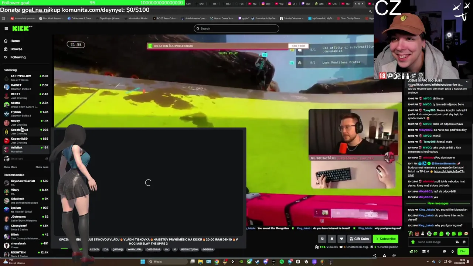473x266 pixels.
Task: Jump to New messages in chat
Action: click(x=438, y=204)
